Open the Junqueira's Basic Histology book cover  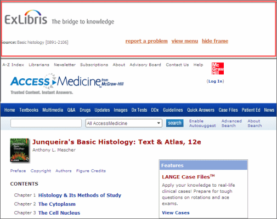click(20, 150)
